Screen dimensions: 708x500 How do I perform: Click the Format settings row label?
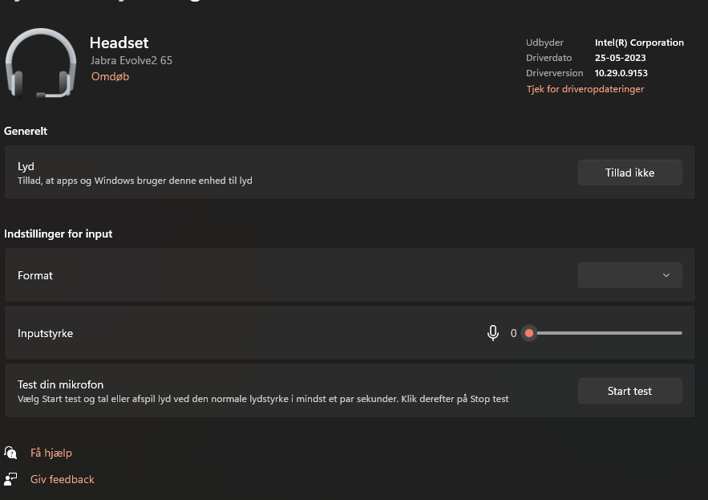35,275
